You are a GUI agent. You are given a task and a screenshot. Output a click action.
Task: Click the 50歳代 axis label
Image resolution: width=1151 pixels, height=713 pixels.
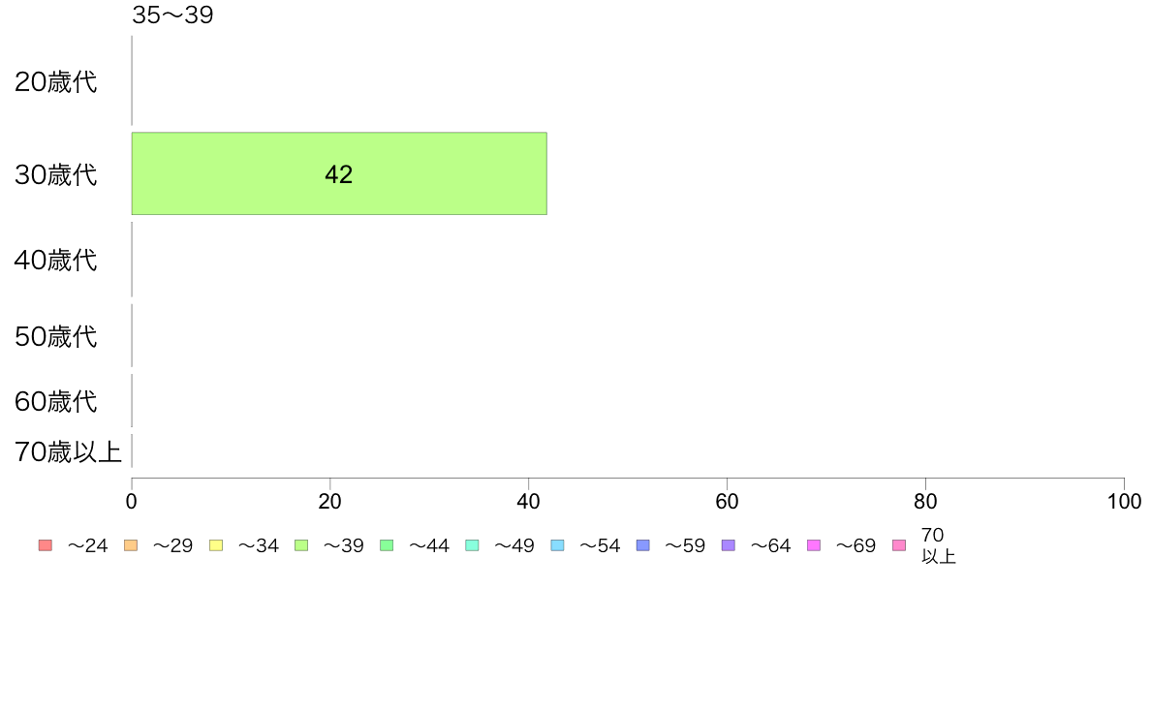point(56,336)
